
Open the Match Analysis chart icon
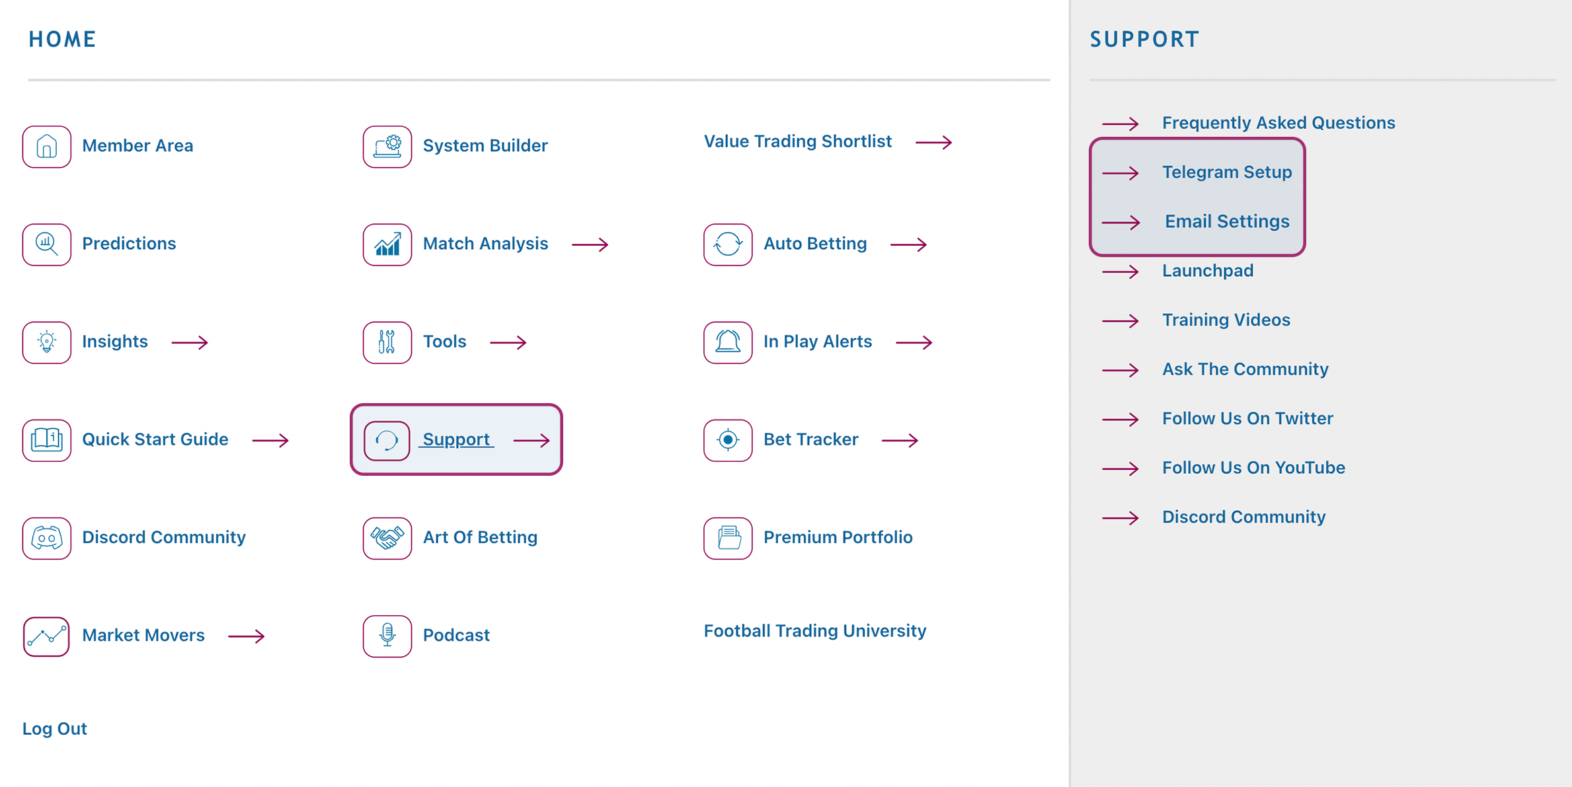(x=387, y=244)
